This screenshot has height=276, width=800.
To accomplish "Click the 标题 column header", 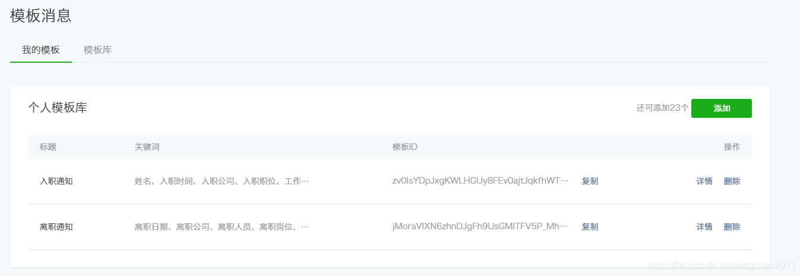I will coord(48,147).
